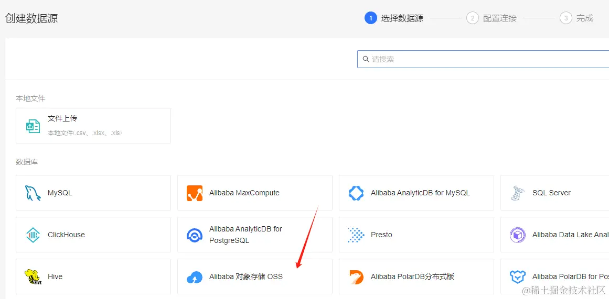Click the MySQL dolphin icon

click(33, 193)
